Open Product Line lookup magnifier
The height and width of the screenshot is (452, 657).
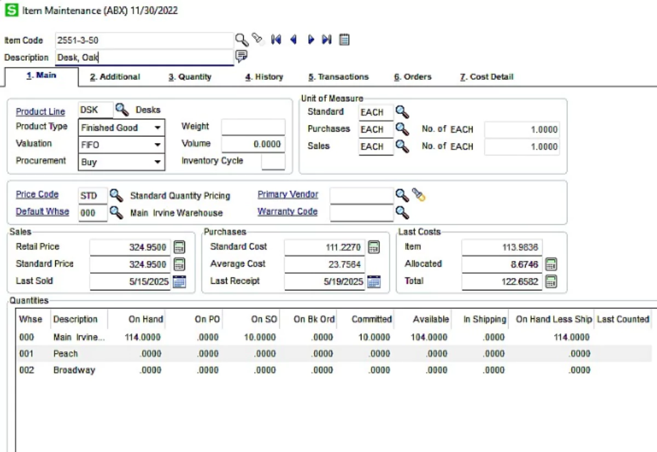122,110
